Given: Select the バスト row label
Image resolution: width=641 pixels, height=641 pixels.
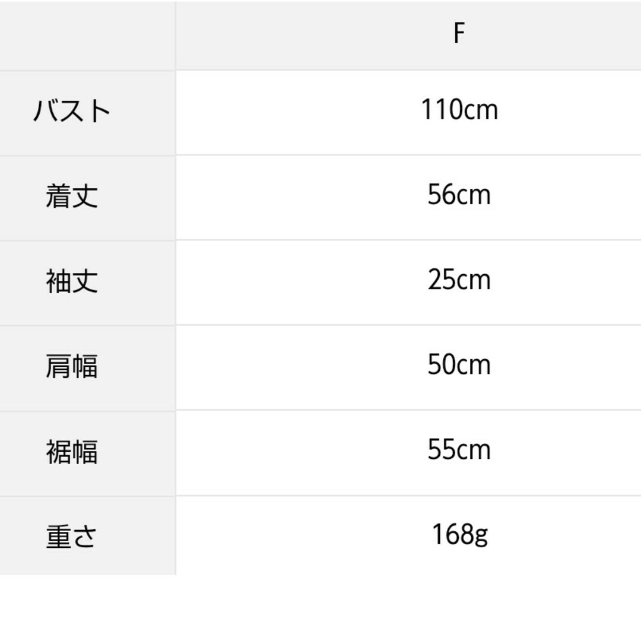Looking at the screenshot, I should coord(72,111).
